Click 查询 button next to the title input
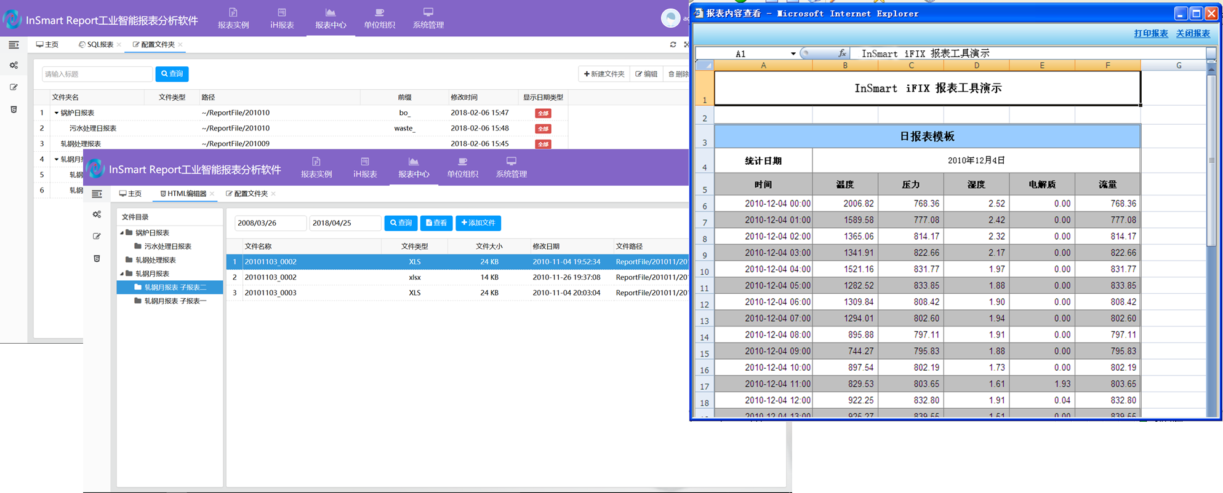This screenshot has width=1223, height=493. point(172,74)
